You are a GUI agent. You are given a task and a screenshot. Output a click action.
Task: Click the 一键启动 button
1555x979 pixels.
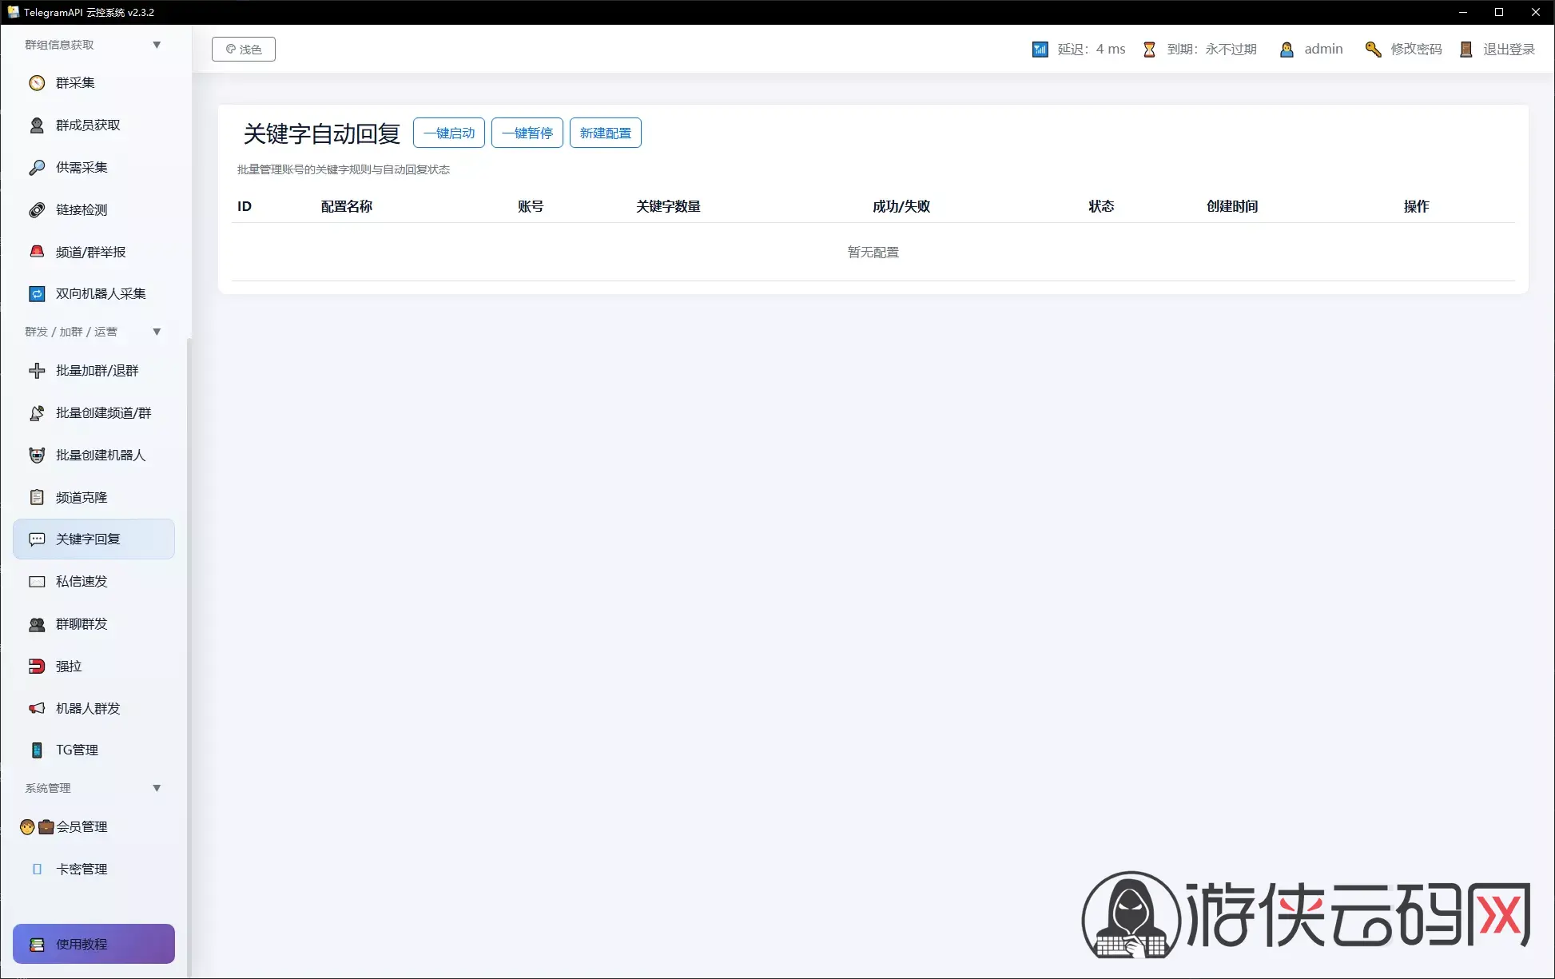click(449, 133)
